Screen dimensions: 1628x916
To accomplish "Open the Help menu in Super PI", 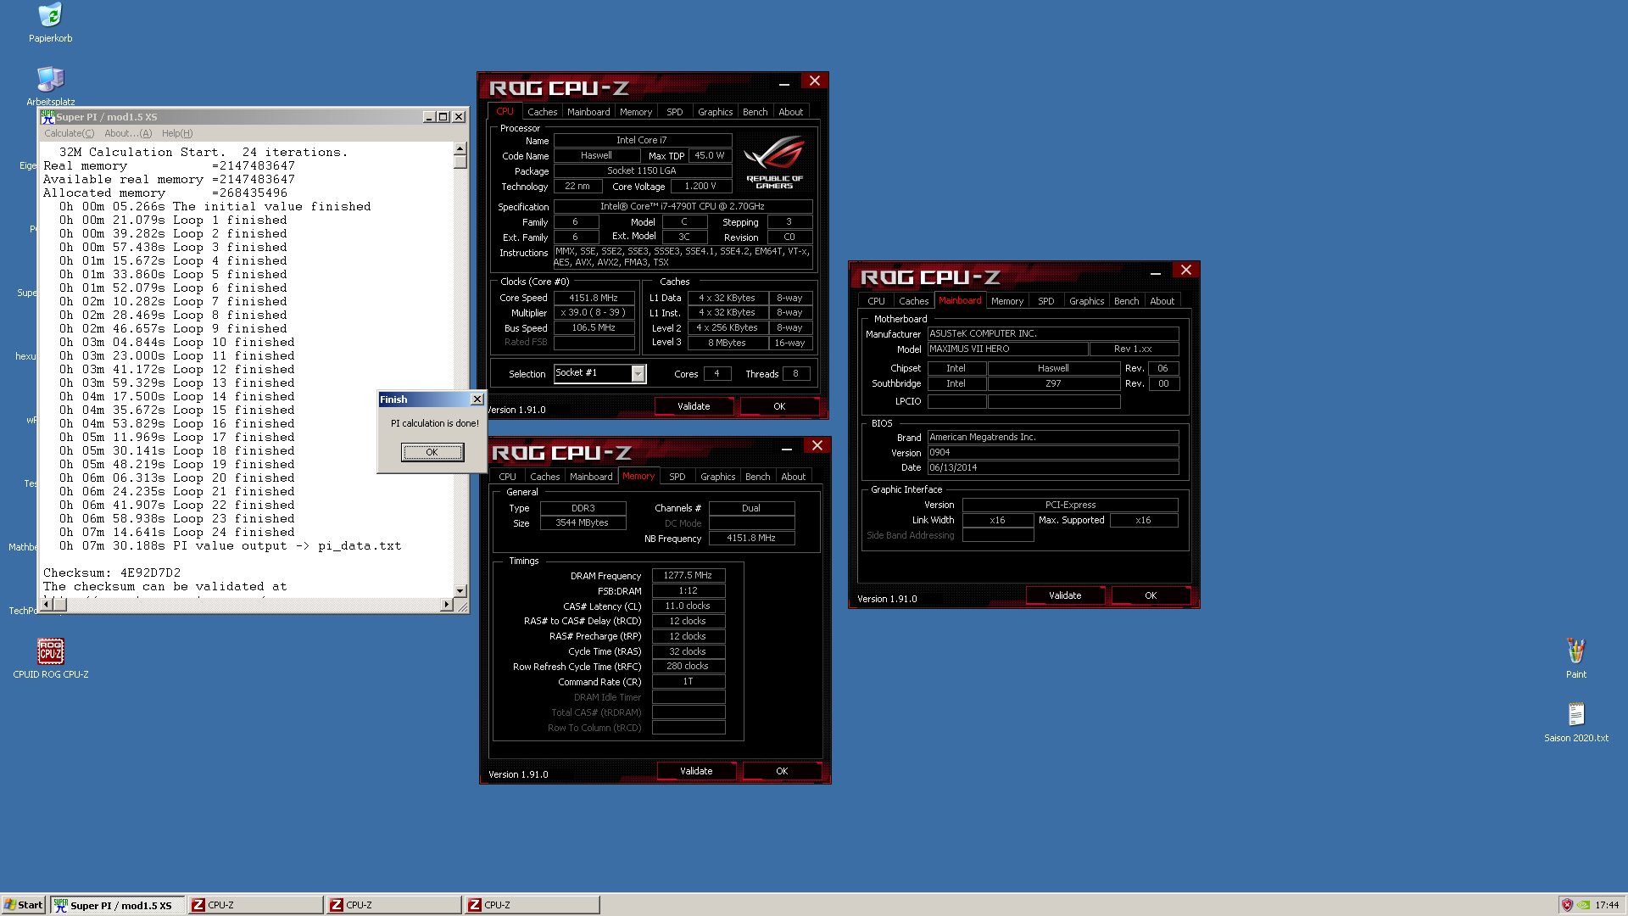I will (177, 133).
